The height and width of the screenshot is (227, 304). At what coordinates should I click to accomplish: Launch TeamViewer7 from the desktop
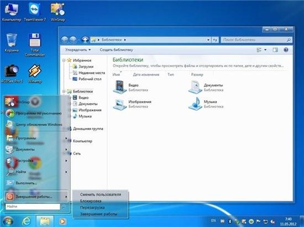point(35,12)
